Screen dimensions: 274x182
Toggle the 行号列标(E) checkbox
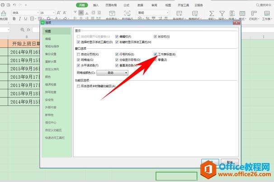pyautogui.click(x=117, y=55)
